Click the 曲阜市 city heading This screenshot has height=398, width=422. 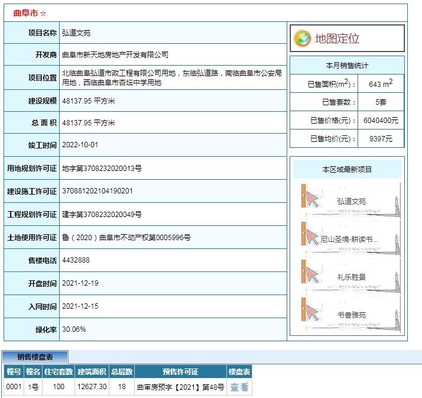click(25, 13)
